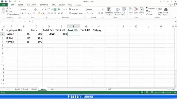The image size is (177, 99).
Task: Apply AutoSum
Action: coord(150,8)
